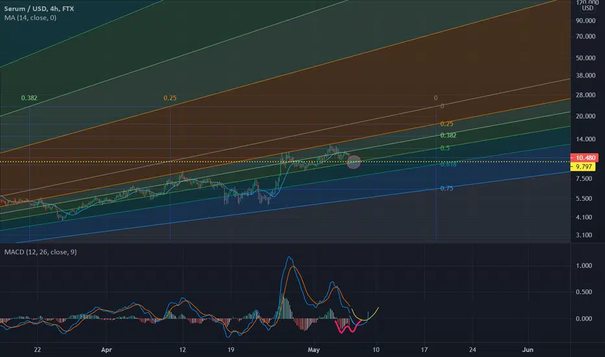Click the red 10.480 current price tag

point(584,158)
